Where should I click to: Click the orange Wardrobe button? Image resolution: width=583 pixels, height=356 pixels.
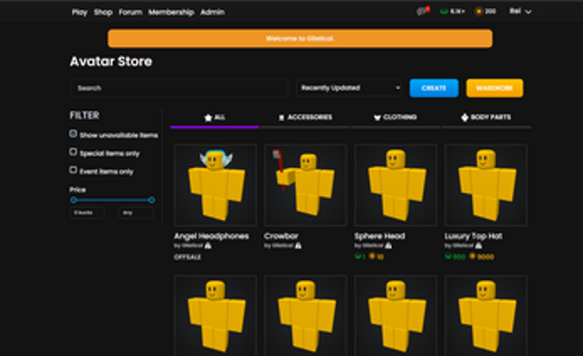click(494, 88)
